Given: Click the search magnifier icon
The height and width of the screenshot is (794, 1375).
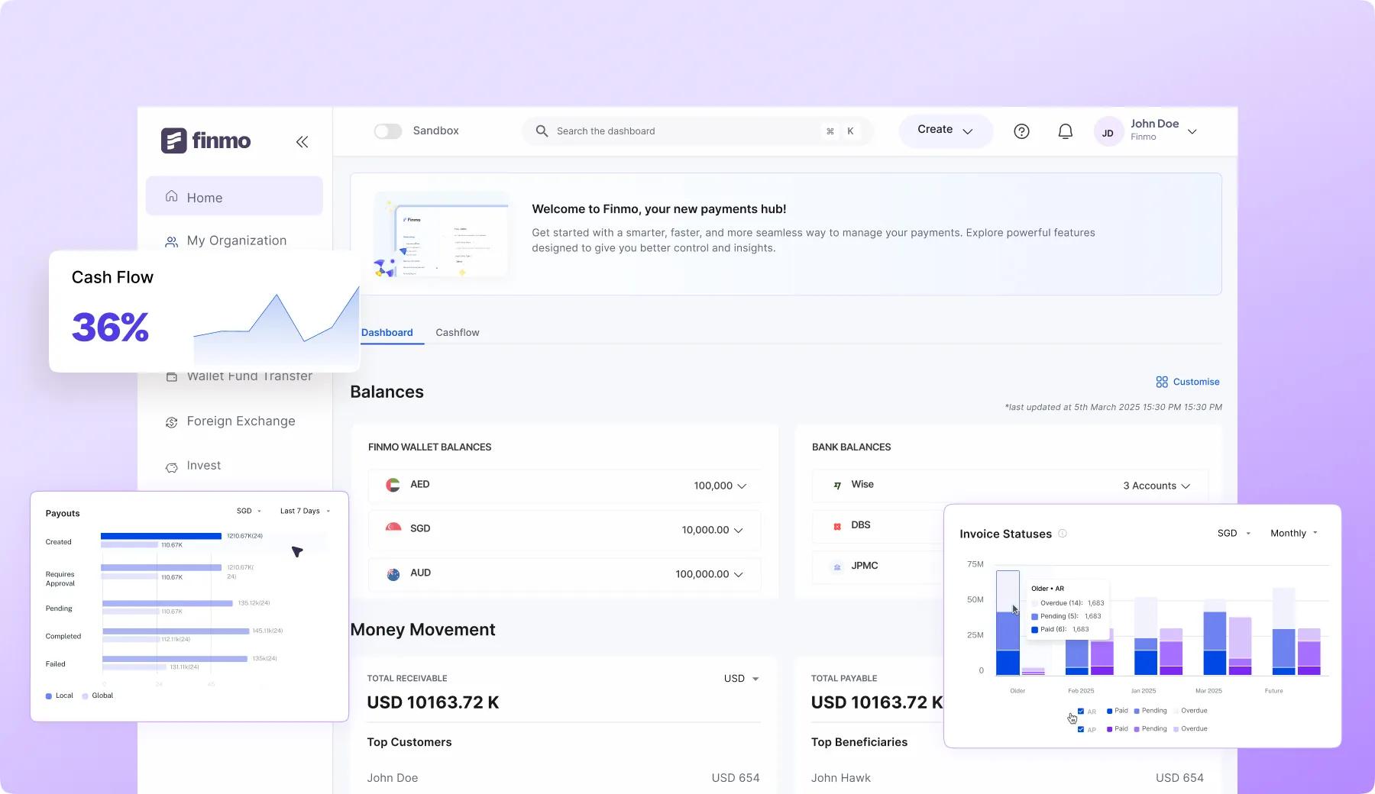Looking at the screenshot, I should [542, 131].
